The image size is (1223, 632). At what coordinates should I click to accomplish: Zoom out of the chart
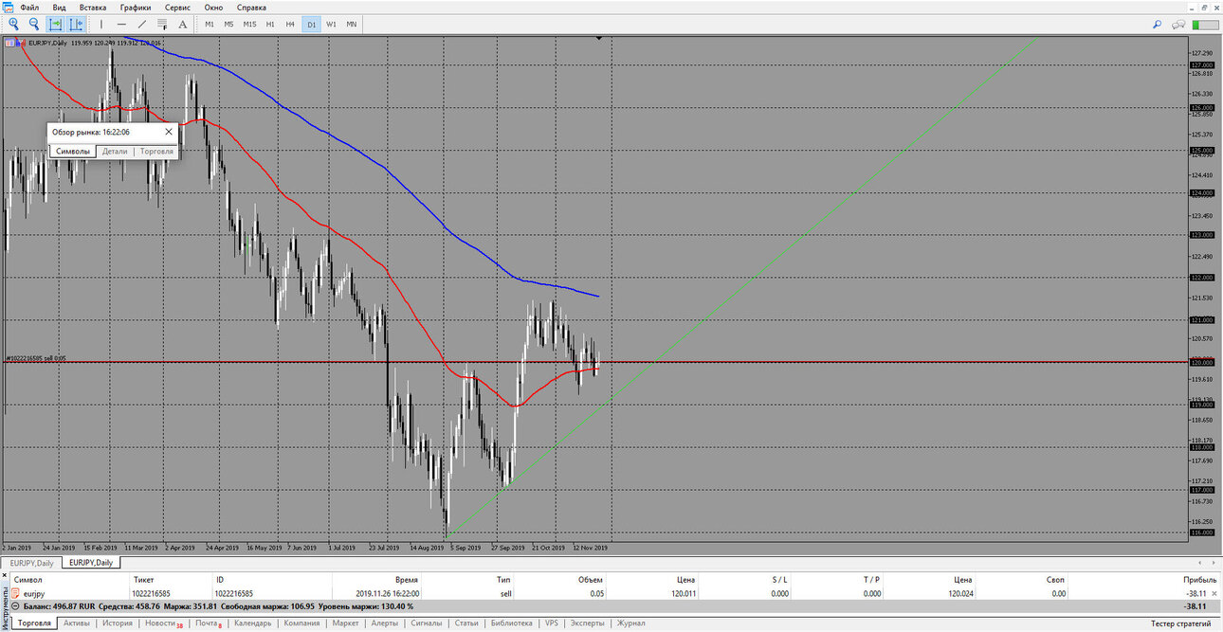click(x=34, y=24)
